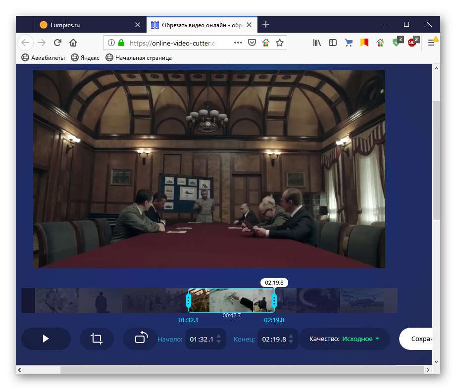Screen dimensions: 456x392
Task: Click the scroll up arrow
Action: 436,68
